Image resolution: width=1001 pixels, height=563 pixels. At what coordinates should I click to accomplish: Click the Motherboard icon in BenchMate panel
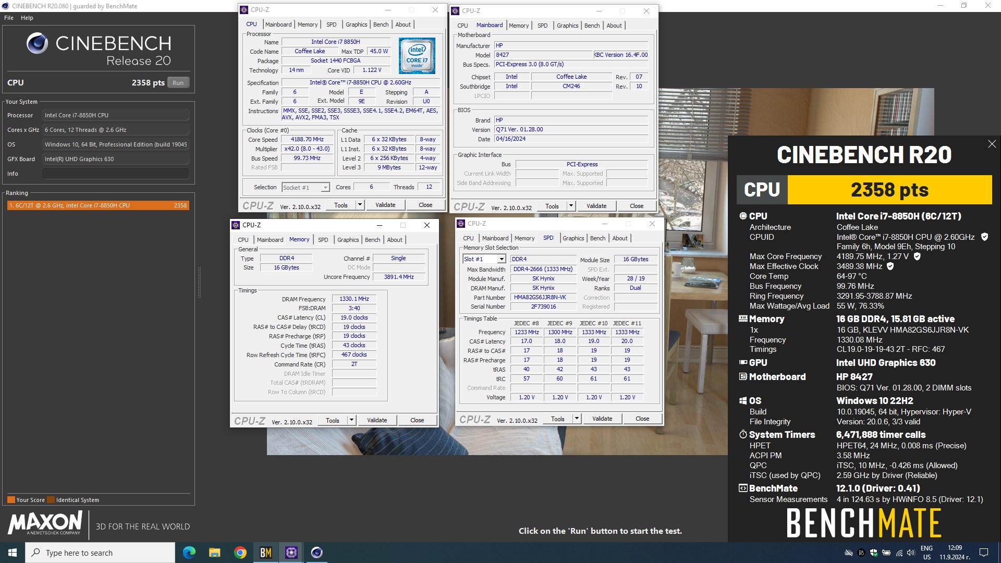point(743,376)
